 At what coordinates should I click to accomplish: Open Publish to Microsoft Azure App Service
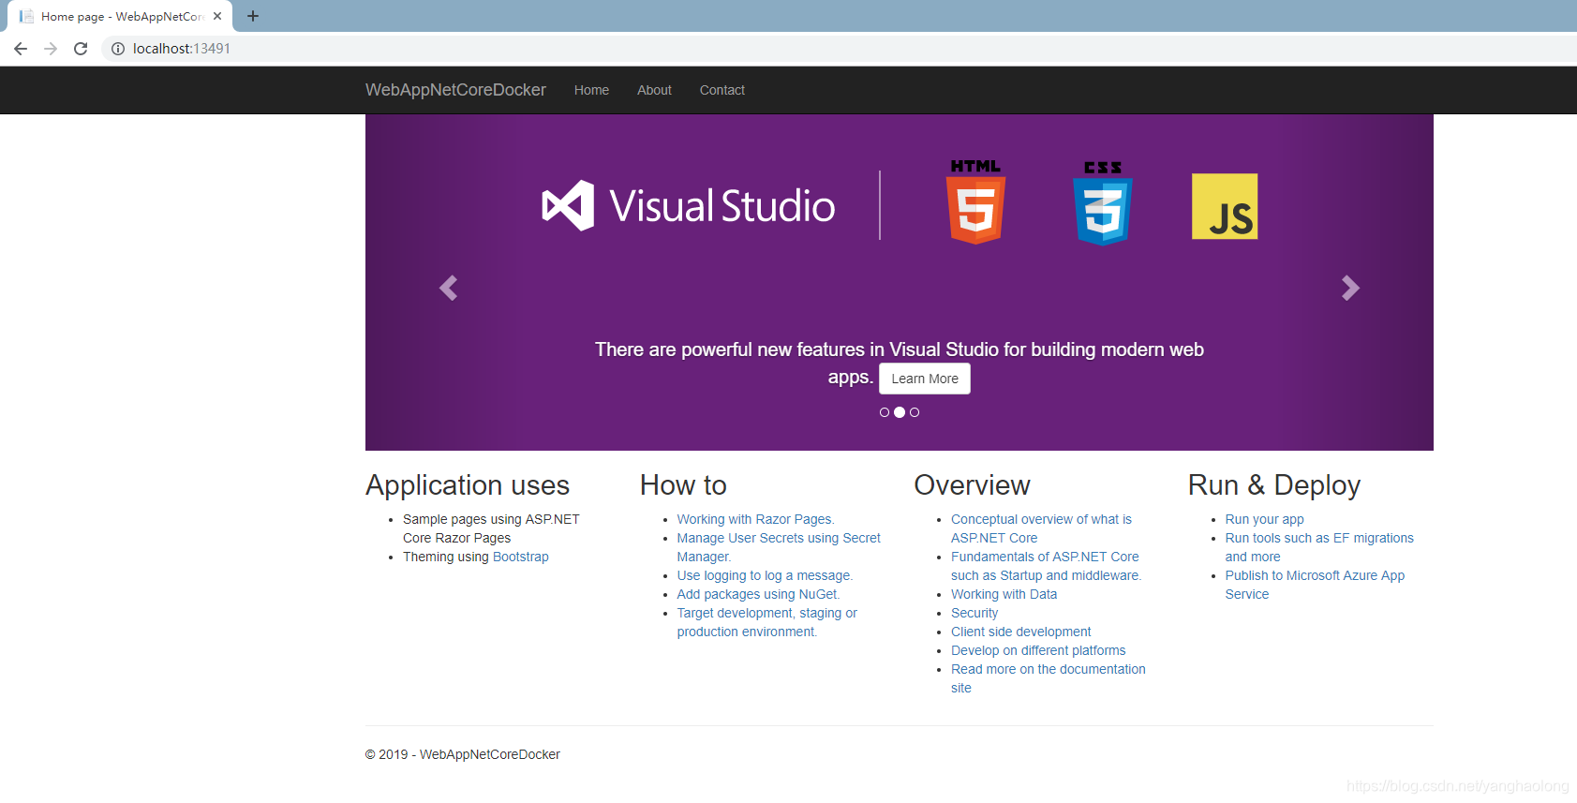coord(1315,585)
